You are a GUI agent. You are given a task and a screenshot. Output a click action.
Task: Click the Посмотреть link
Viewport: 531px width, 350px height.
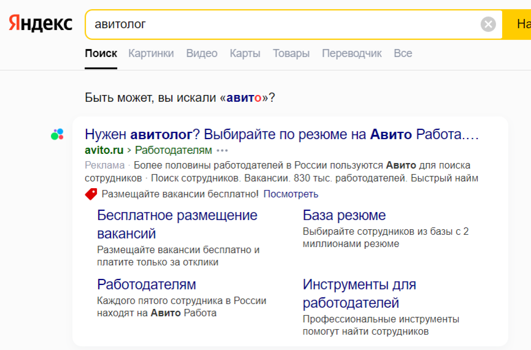[291, 194]
